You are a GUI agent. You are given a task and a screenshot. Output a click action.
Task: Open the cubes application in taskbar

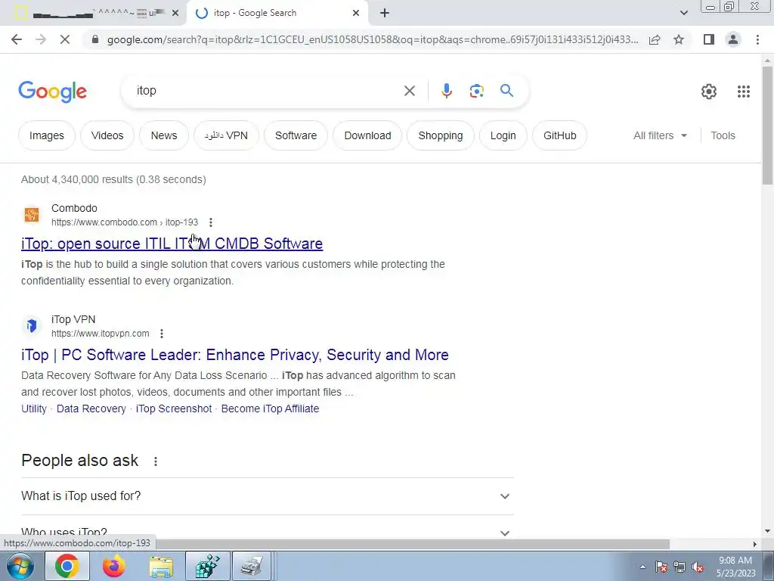(x=208, y=566)
